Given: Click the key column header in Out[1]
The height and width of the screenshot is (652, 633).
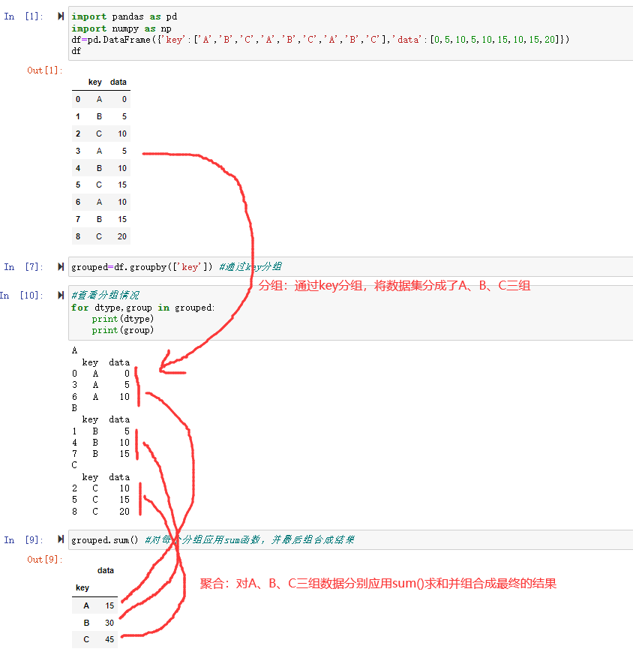Looking at the screenshot, I should click(x=94, y=82).
